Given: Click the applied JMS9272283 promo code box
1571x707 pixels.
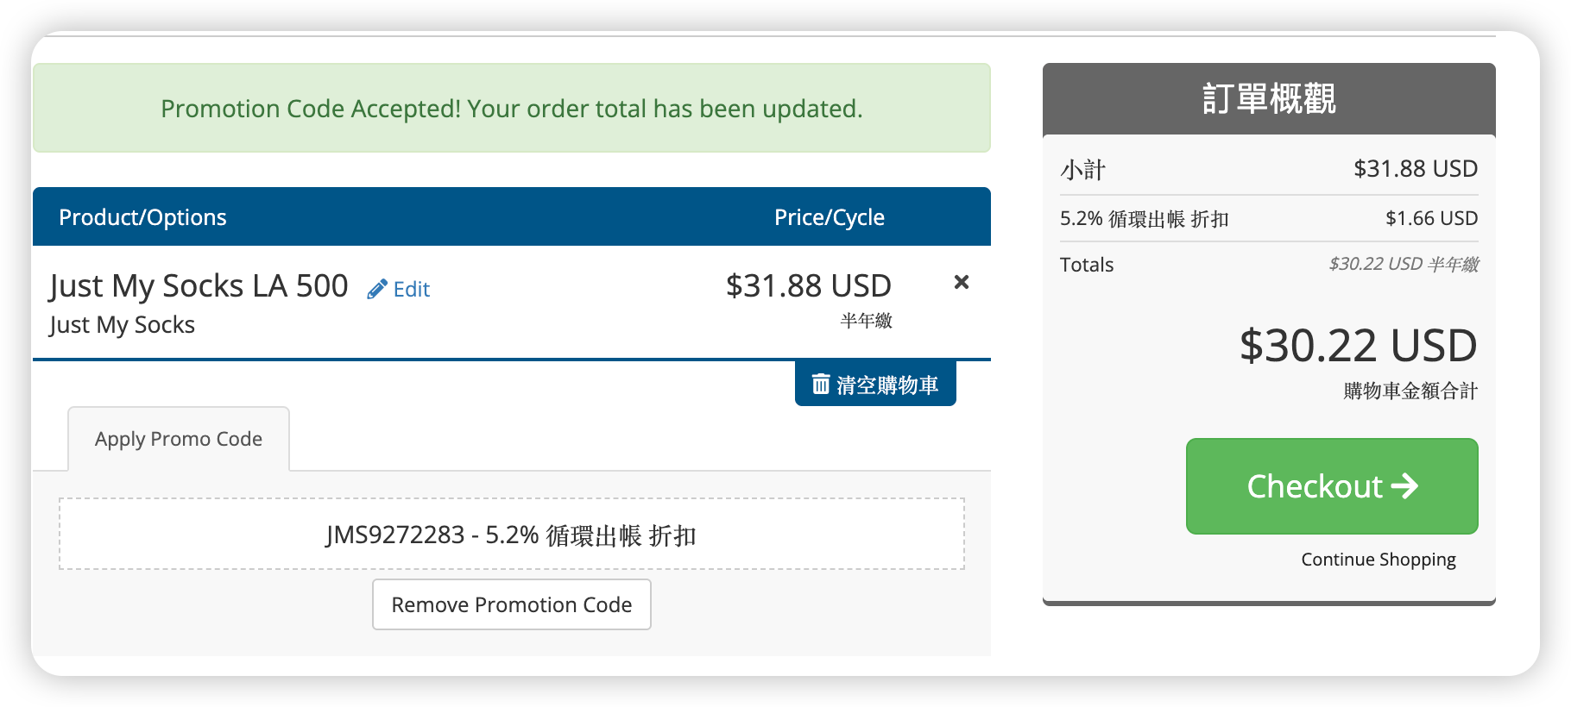Looking at the screenshot, I should coord(511,535).
